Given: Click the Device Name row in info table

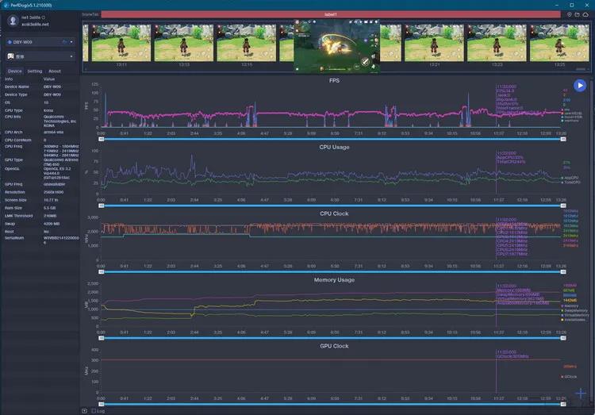Looking at the screenshot, I should point(41,87).
